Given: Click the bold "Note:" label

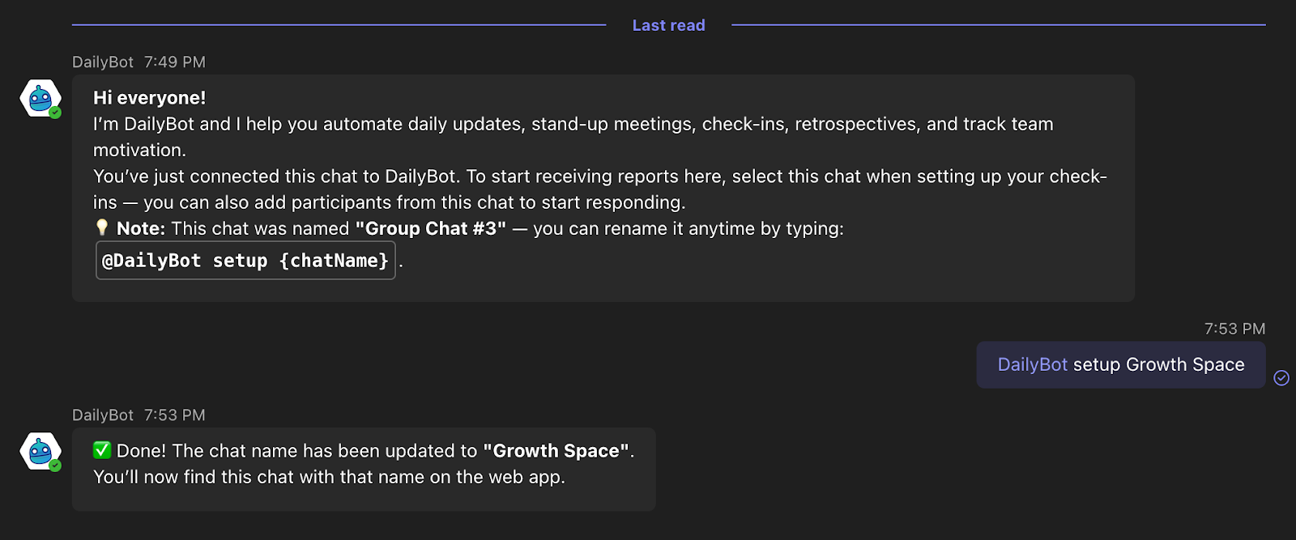Looking at the screenshot, I should (141, 228).
